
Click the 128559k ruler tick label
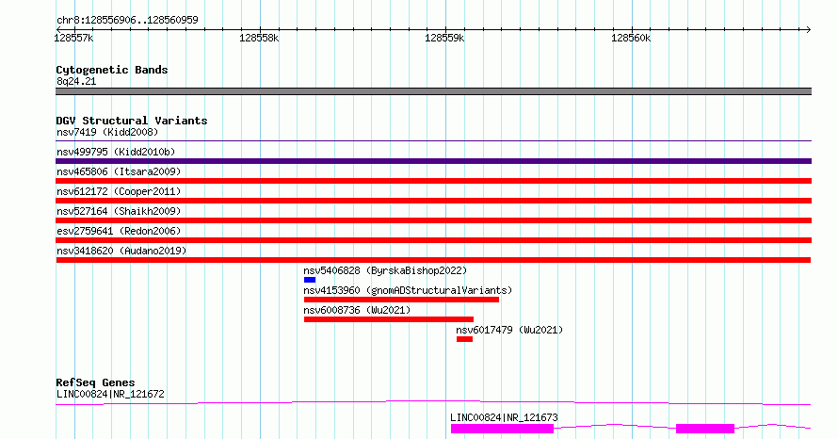(444, 38)
